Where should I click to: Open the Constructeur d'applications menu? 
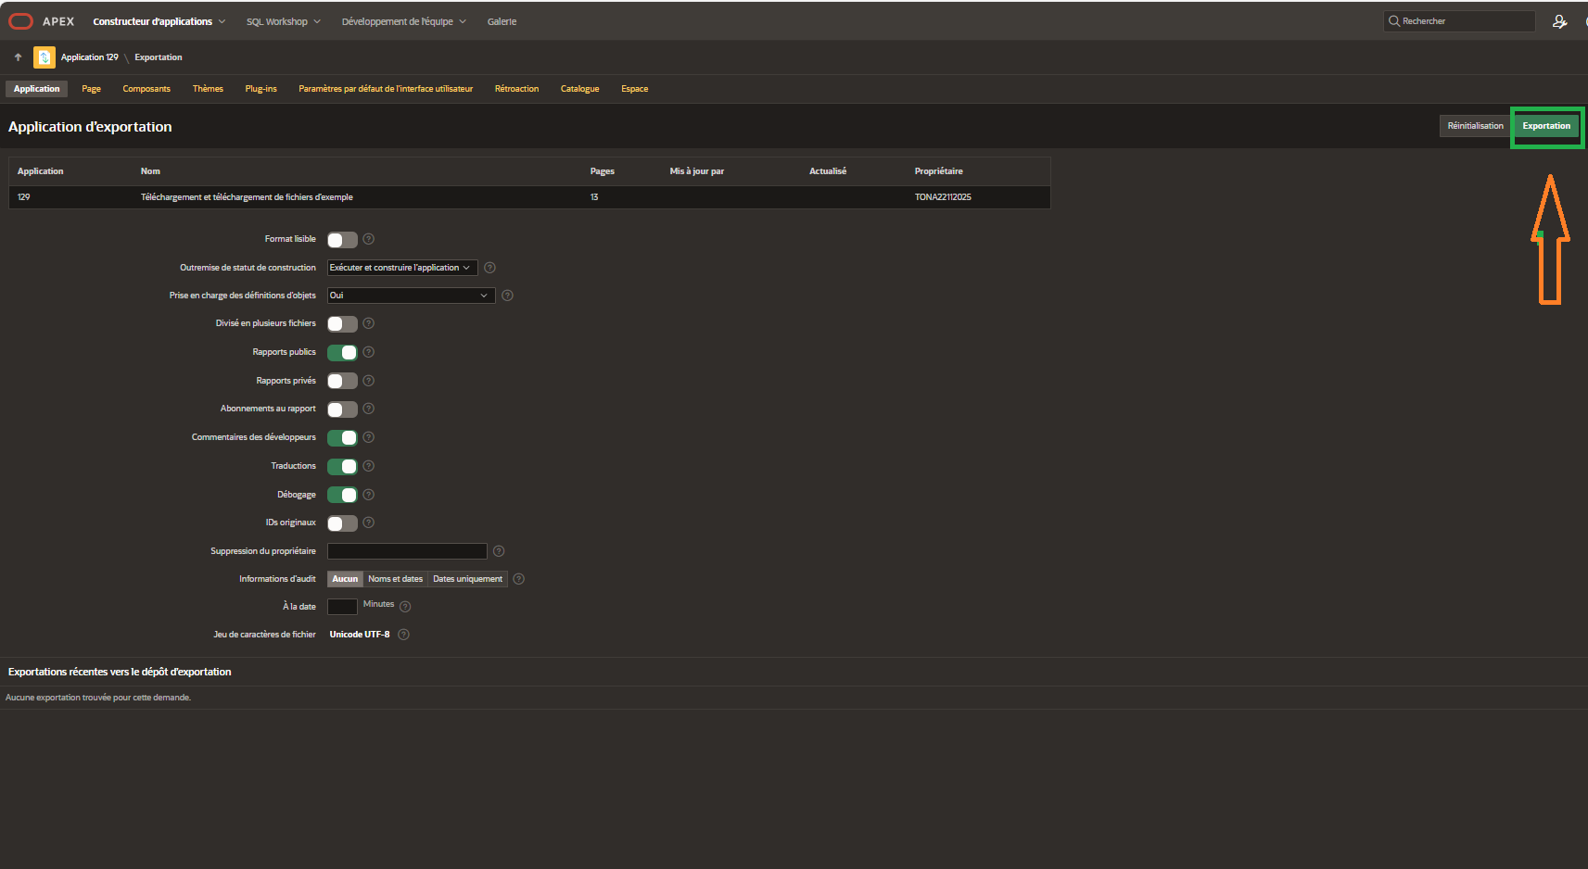pos(159,21)
